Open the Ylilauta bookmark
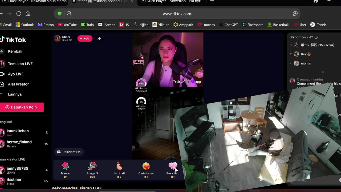The width and height of the screenshot is (341, 192). 161,25
